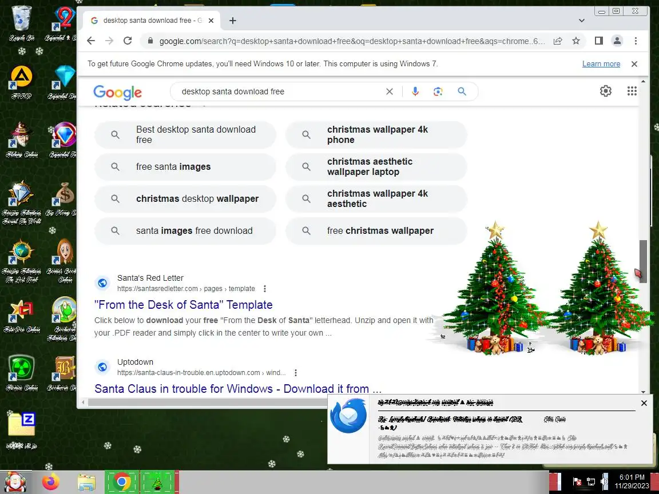Image resolution: width=659 pixels, height=494 pixels.
Task: View site info via the padlock icon
Action: click(150, 41)
